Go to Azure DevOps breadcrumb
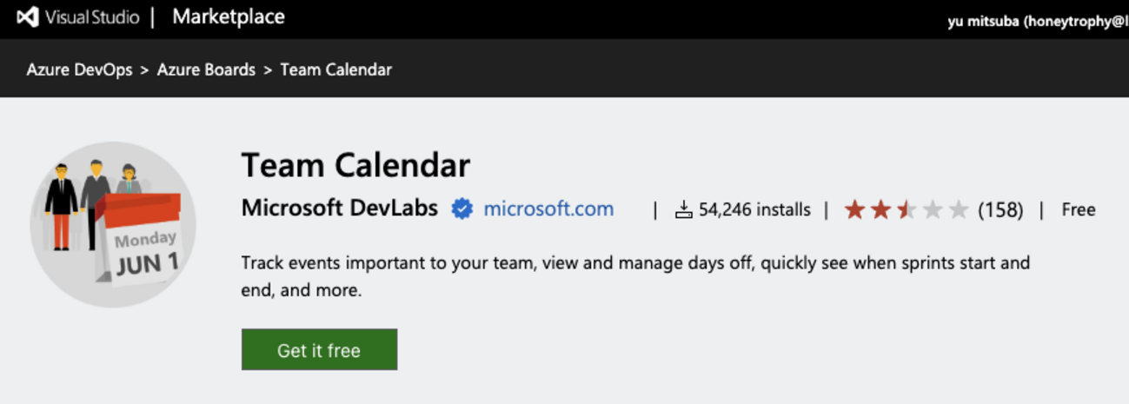Viewport: 1129px width, 404px height. tap(79, 70)
